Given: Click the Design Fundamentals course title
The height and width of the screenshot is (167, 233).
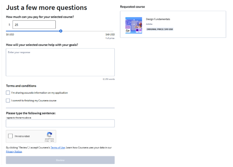Looking at the screenshot, I should click(158, 19).
